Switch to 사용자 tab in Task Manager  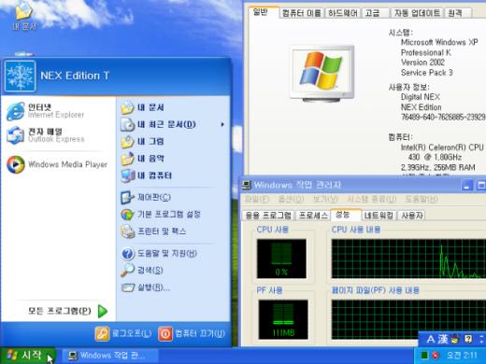tap(412, 216)
